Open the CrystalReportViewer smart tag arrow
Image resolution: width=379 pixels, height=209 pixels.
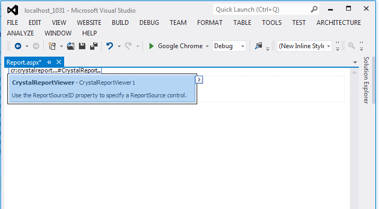(x=199, y=80)
